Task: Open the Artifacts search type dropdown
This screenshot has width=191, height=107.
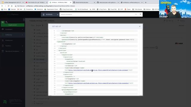Action: tap(50, 15)
